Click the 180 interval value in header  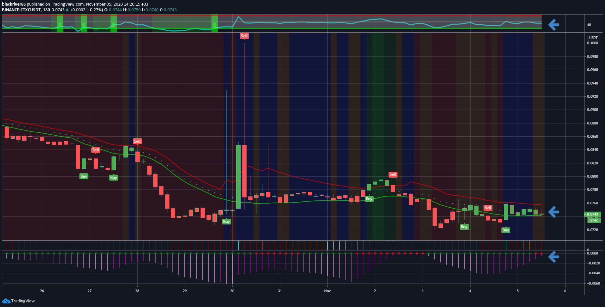point(46,10)
